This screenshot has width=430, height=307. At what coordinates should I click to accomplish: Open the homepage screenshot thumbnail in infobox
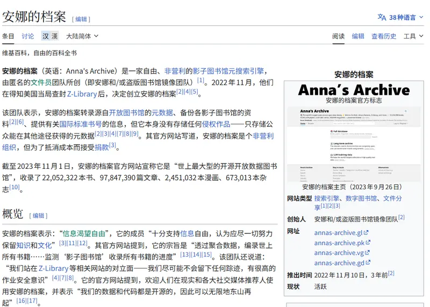coord(354,144)
